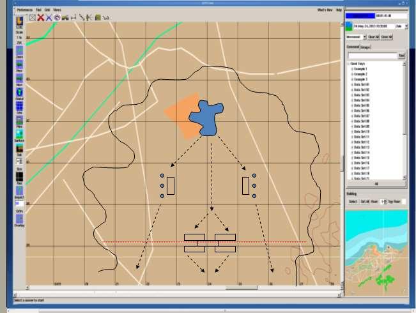Screen dimensions: 416x313
Task: Click the small input field below Inspect
Action: (x=19, y=204)
